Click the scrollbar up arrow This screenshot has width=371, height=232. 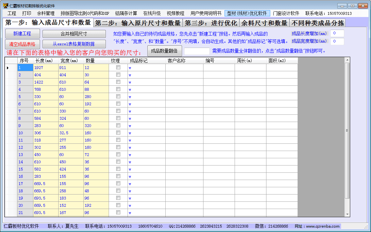click(347, 60)
